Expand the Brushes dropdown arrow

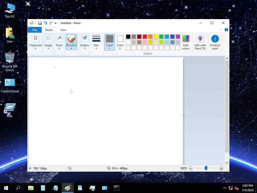[72, 48]
